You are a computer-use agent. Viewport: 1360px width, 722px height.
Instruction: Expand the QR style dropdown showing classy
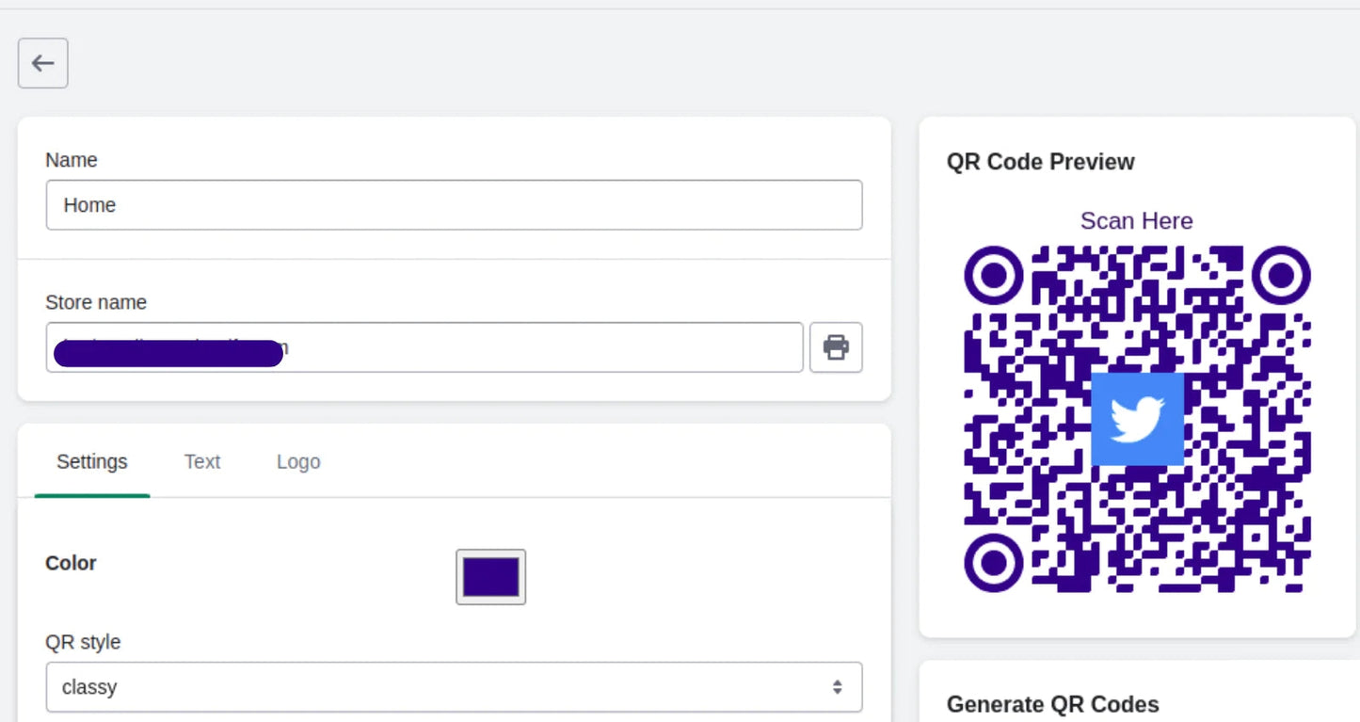pos(442,687)
